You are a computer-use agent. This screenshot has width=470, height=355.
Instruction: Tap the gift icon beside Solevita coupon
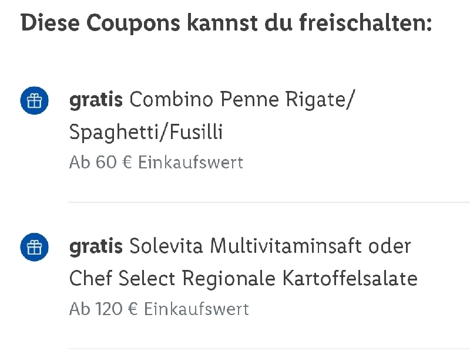coord(35,247)
